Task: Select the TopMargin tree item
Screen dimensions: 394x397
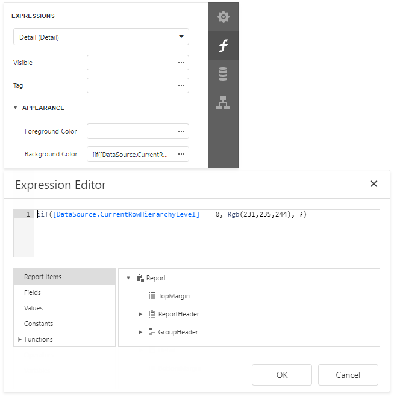Action: pos(174,296)
